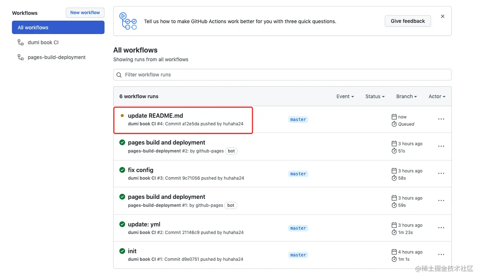This screenshot has height=280, width=481.
Task: Expand the Event filter dropdown
Action: [345, 96]
